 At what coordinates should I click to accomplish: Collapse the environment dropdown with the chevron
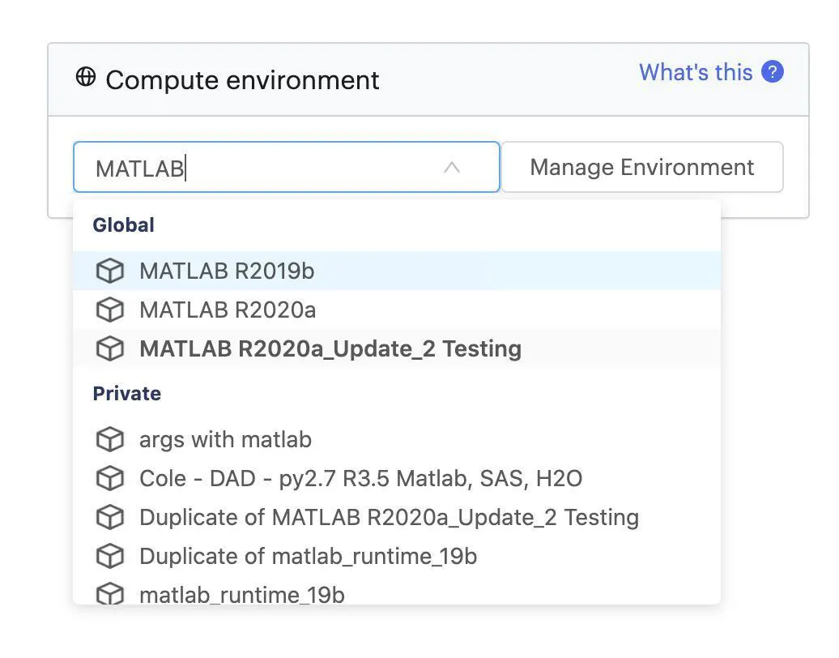[x=452, y=168]
